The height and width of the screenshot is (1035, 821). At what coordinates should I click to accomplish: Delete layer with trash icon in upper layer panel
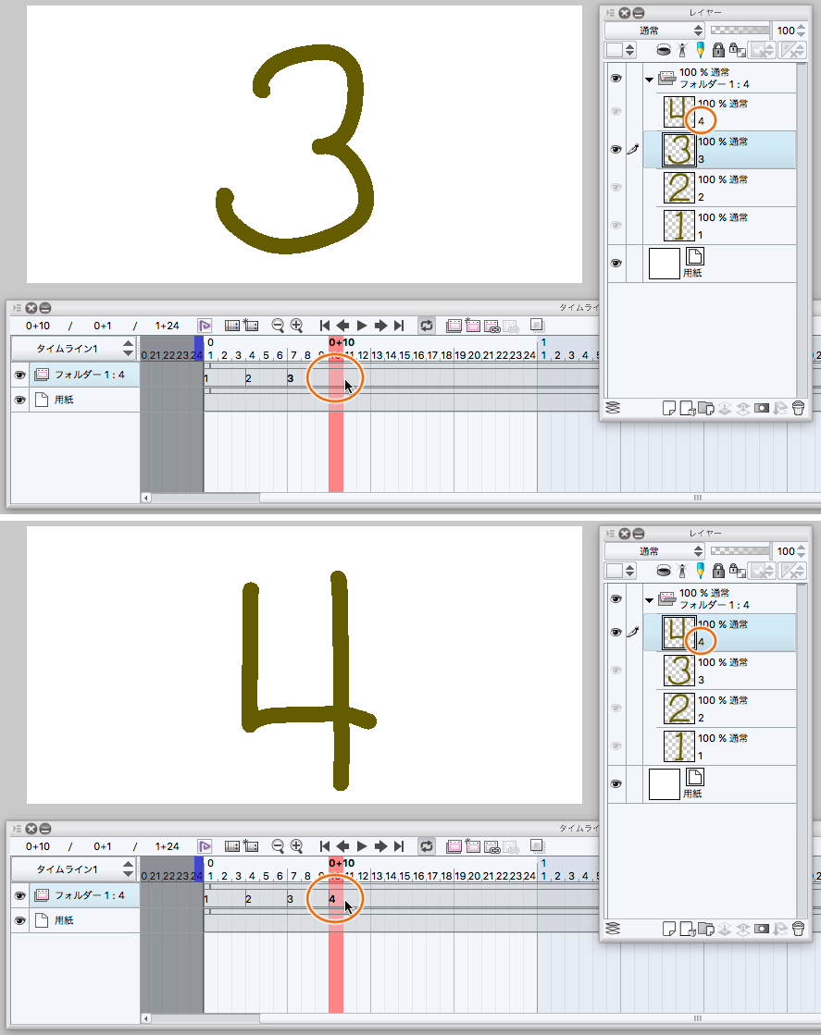[799, 408]
